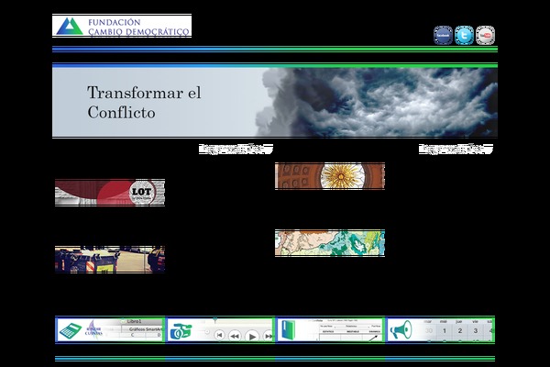This screenshot has height=367, width=550.
Task: Click the green book icon banner
Action: point(290,329)
